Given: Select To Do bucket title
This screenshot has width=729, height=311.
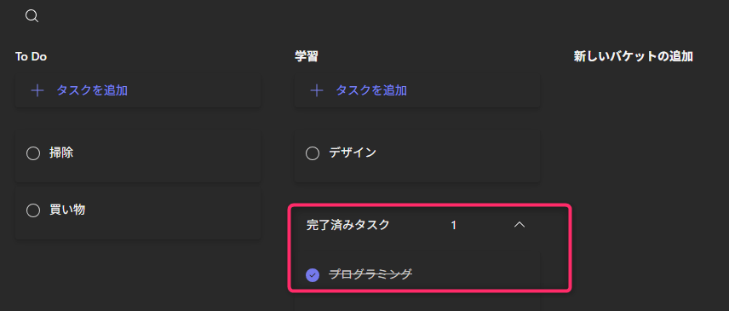Looking at the screenshot, I should click(x=31, y=57).
